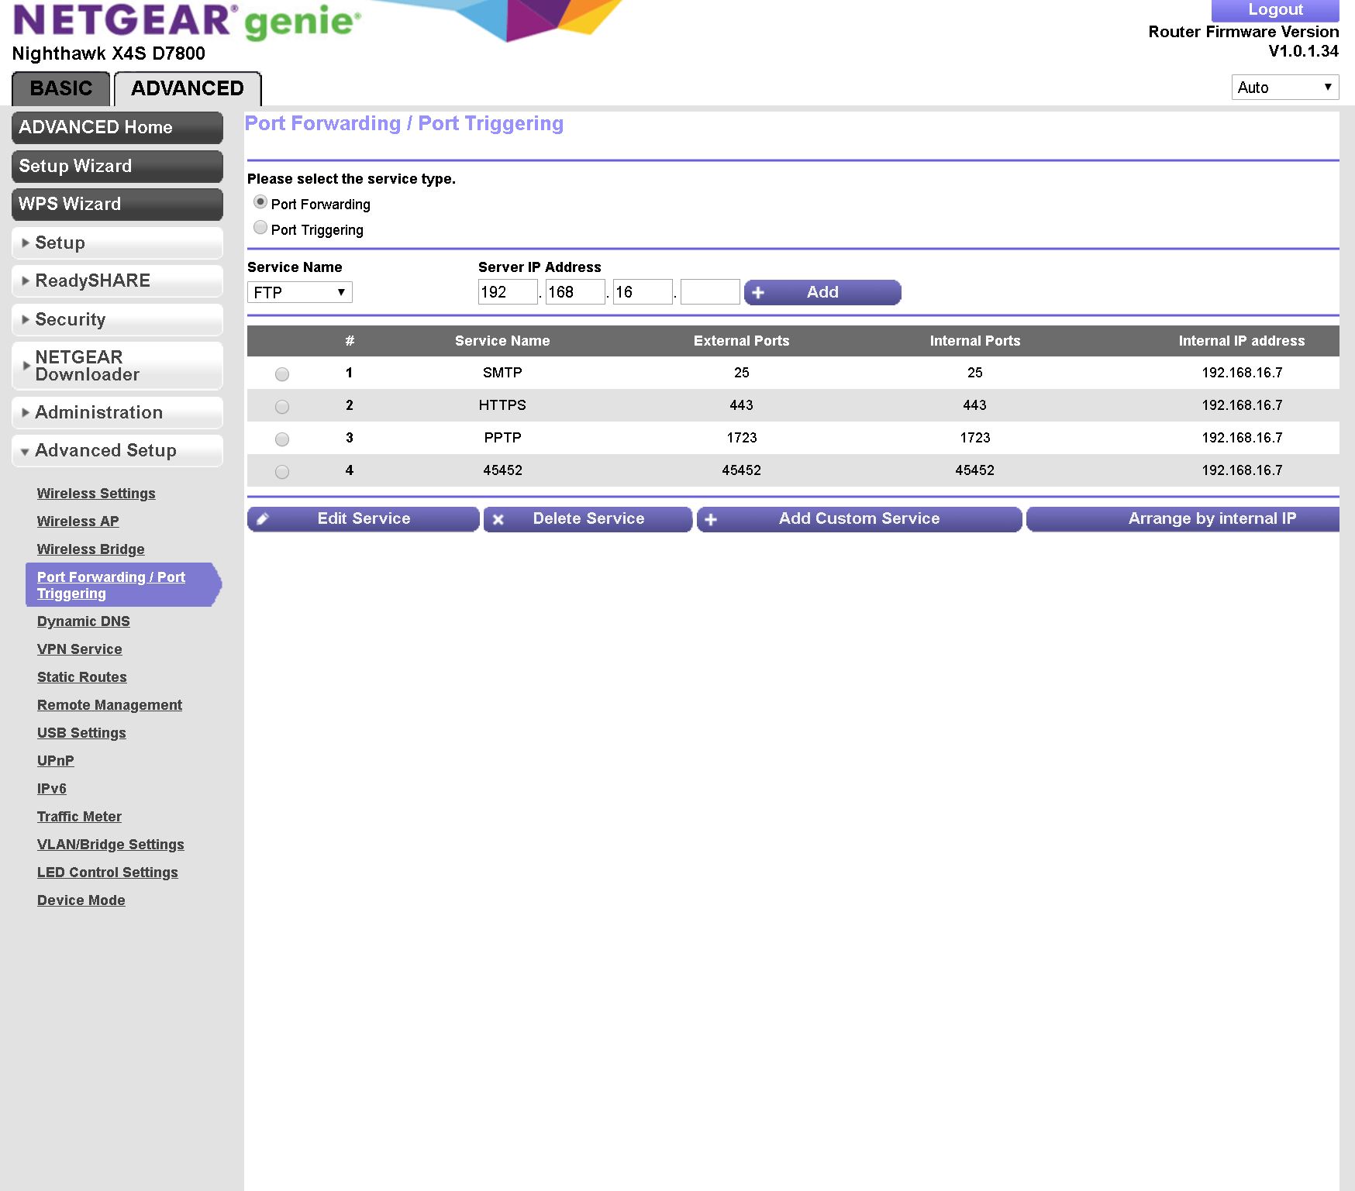Click the SMTP service name cell
Screen dimensions: 1355x1191
[502, 373]
